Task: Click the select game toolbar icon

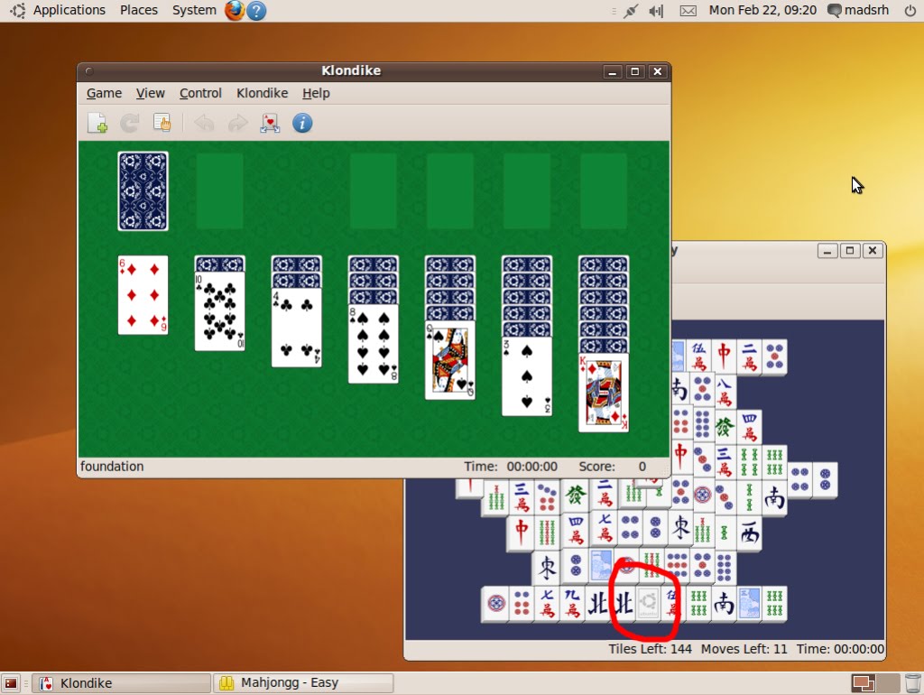Action: pyautogui.click(x=162, y=123)
